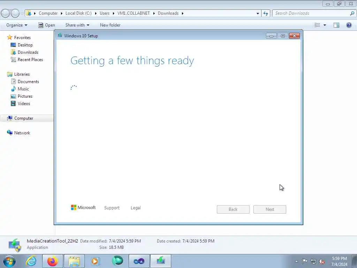This screenshot has width=357, height=268.
Task: Open Explorer help icon
Action: tap(349, 25)
